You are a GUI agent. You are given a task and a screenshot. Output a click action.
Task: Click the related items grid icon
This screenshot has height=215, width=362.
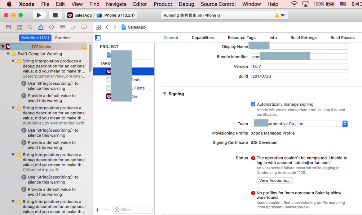pyautogui.click(x=98, y=27)
